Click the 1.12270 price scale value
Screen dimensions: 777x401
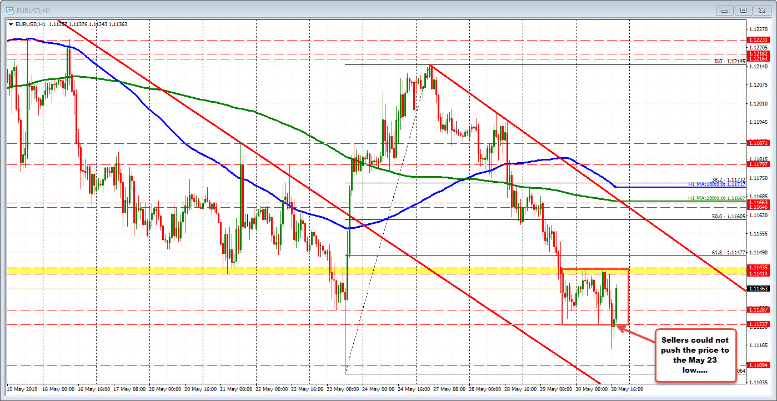click(758, 29)
